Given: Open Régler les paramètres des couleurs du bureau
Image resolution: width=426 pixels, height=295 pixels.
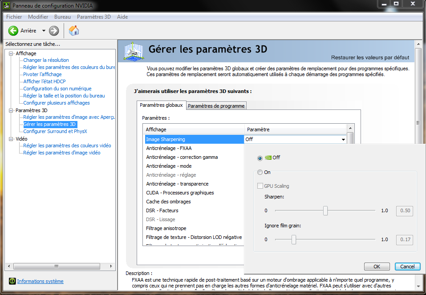Looking at the screenshot, I should pyautogui.click(x=69, y=67).
